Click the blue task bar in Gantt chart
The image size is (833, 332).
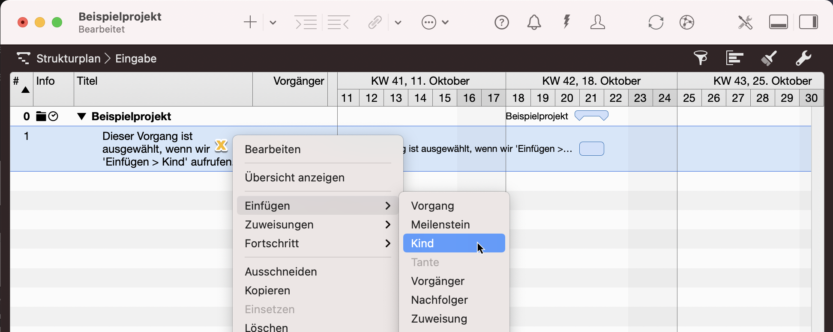[x=591, y=149]
